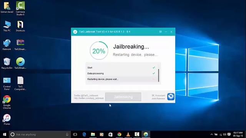Screen dimensions: 246x138
Task: Open the network tray icon
Action: click(x=221, y=135)
